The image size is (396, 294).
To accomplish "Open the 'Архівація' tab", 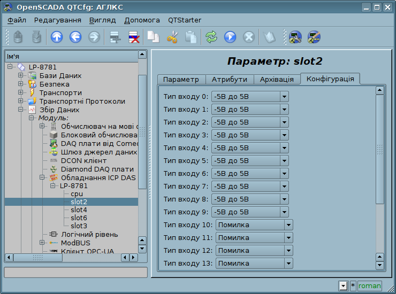I will pos(276,79).
